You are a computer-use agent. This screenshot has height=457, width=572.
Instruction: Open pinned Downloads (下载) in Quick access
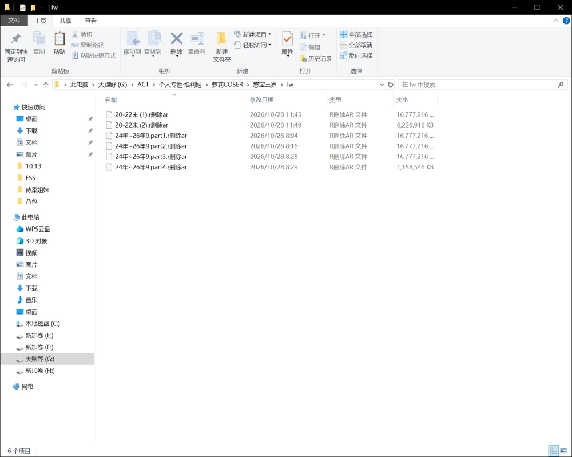coord(27,130)
